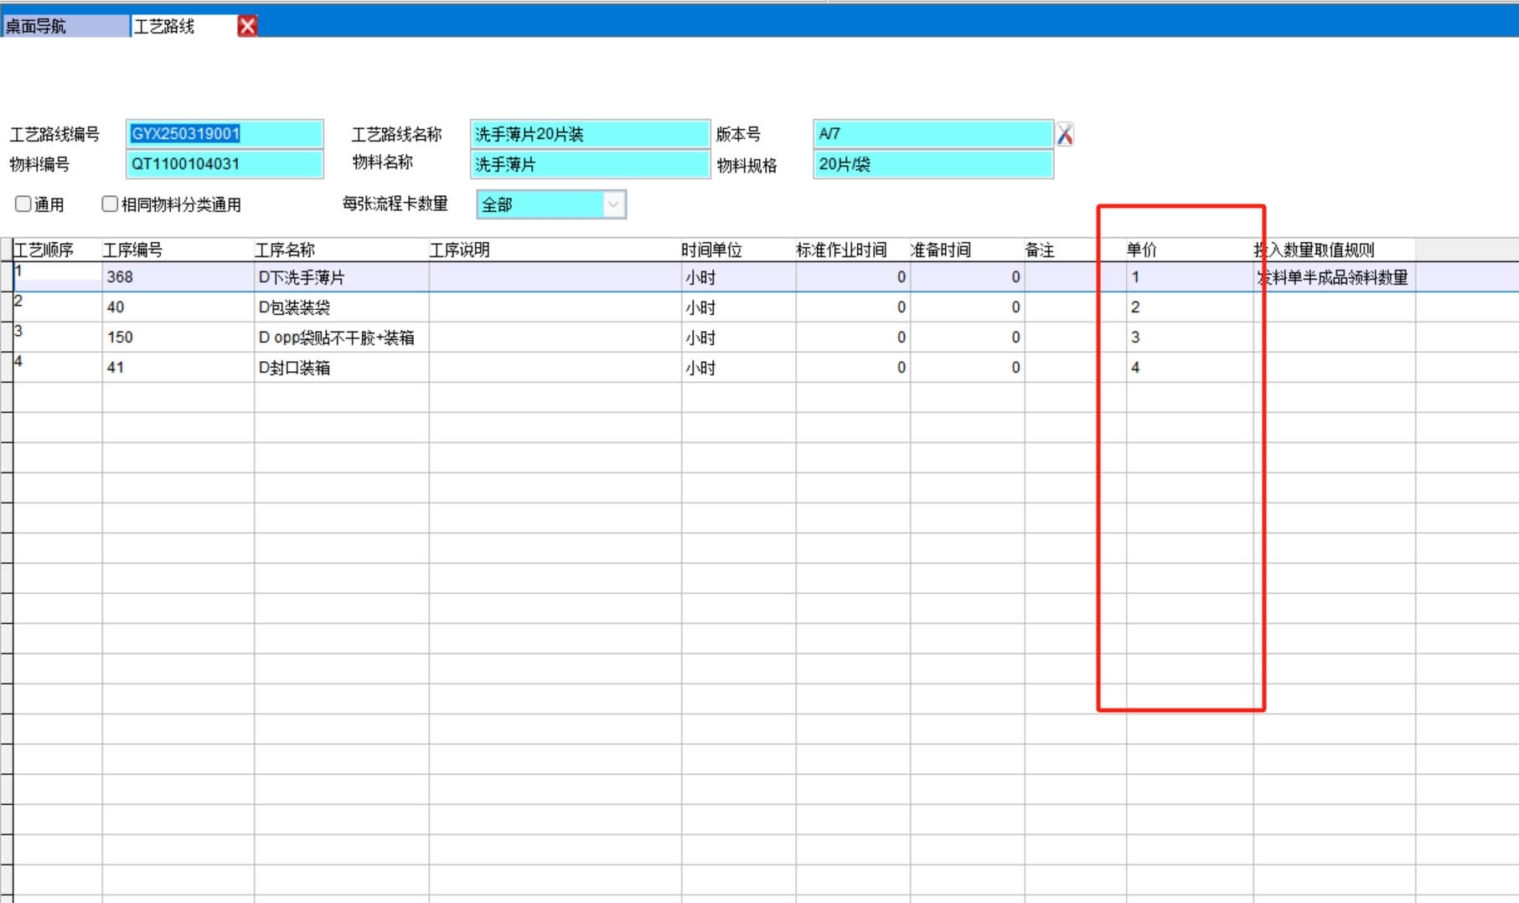Select the 发料单半成品领料数量 rule cell
1519x903 pixels.
tap(1333, 277)
